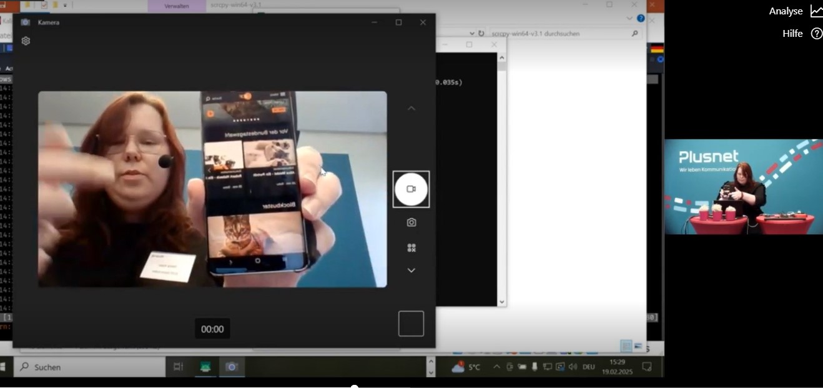Click the console window scroll-down arrow

[x=501, y=302]
